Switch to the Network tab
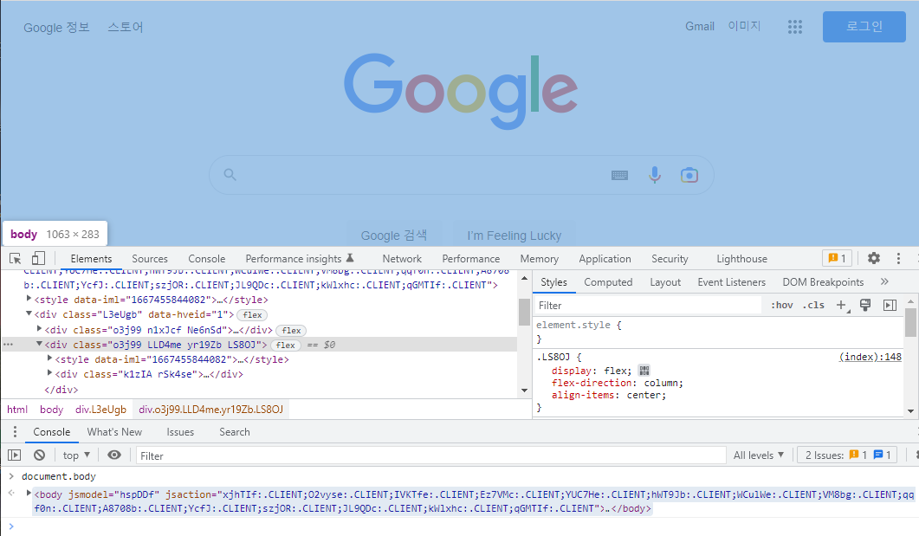Viewport: 919px width, 536px height. click(x=402, y=258)
